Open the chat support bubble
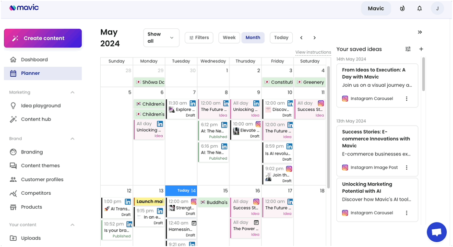453x247 pixels. [x=437, y=232]
